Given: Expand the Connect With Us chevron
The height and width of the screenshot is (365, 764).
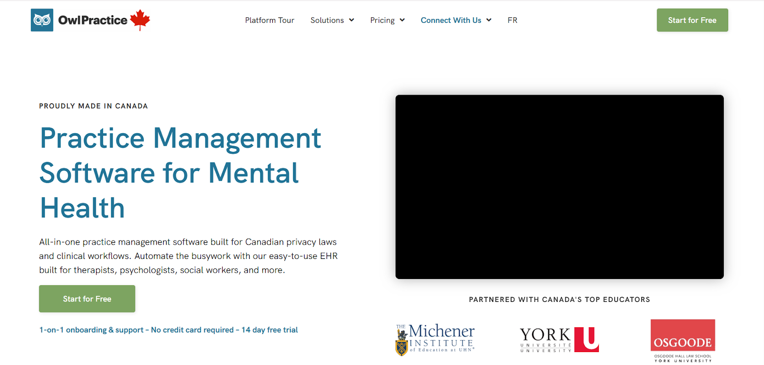Looking at the screenshot, I should coord(489,20).
